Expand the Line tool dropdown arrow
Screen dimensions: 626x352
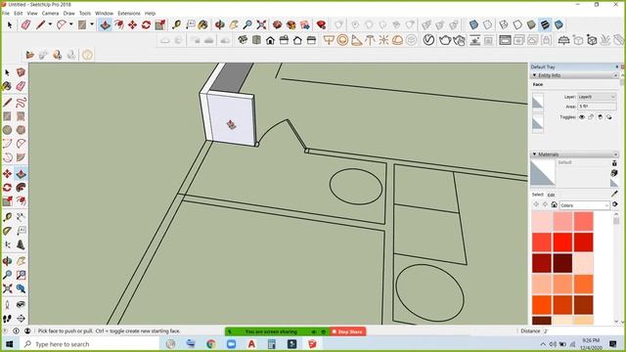coord(50,24)
